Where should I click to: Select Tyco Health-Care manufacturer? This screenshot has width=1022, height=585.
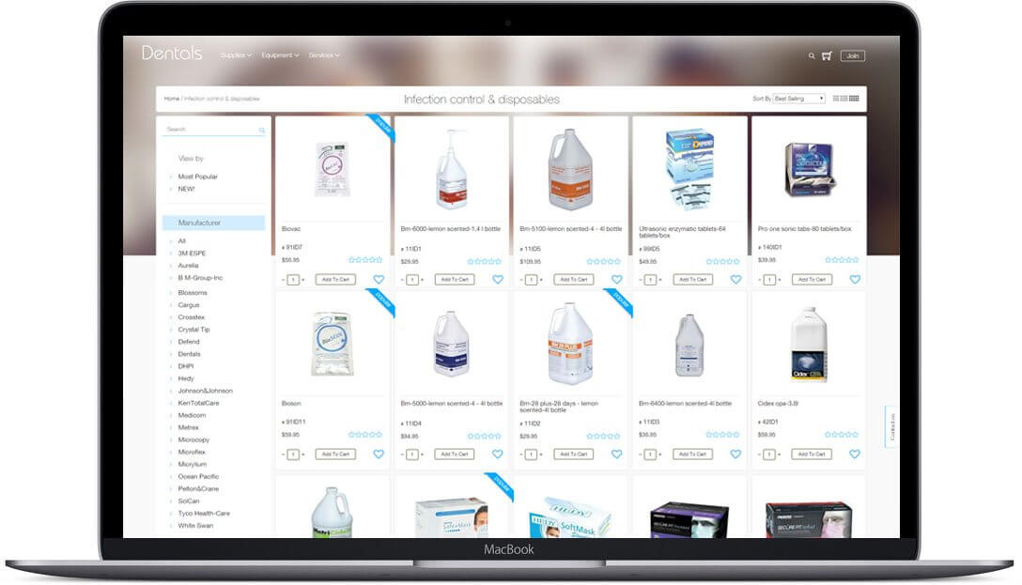204,514
